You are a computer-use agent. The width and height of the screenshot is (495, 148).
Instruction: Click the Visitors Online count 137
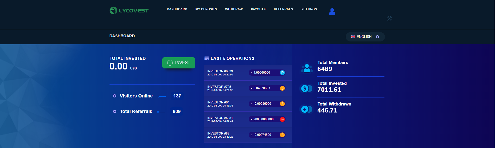177,96
